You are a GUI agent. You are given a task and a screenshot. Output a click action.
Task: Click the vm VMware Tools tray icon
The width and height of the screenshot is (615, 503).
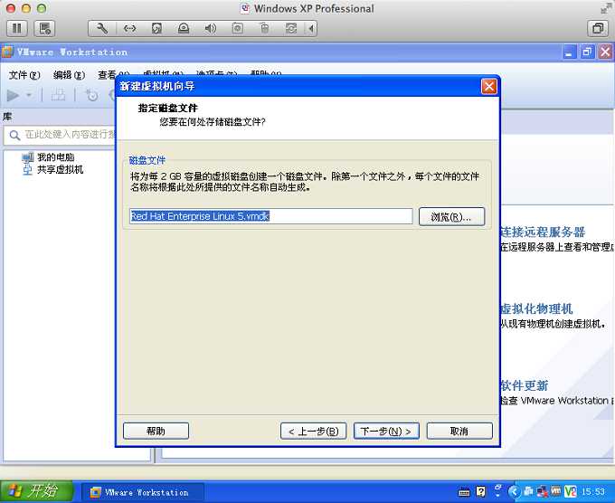click(x=556, y=491)
